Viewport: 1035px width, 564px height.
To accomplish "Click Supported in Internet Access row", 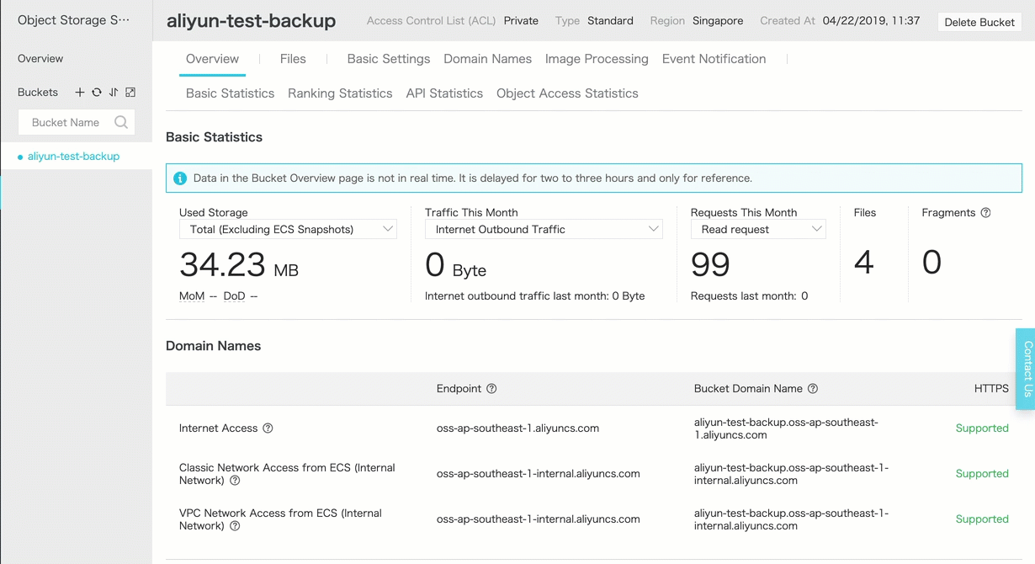I will click(982, 428).
